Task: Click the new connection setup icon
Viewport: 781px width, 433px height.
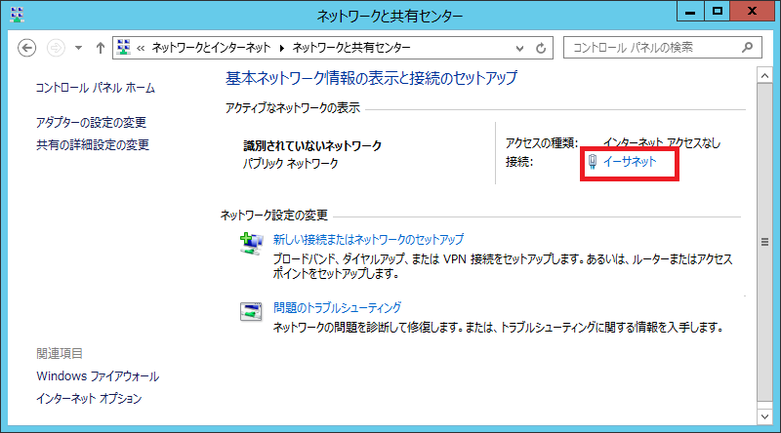Action: [251, 244]
